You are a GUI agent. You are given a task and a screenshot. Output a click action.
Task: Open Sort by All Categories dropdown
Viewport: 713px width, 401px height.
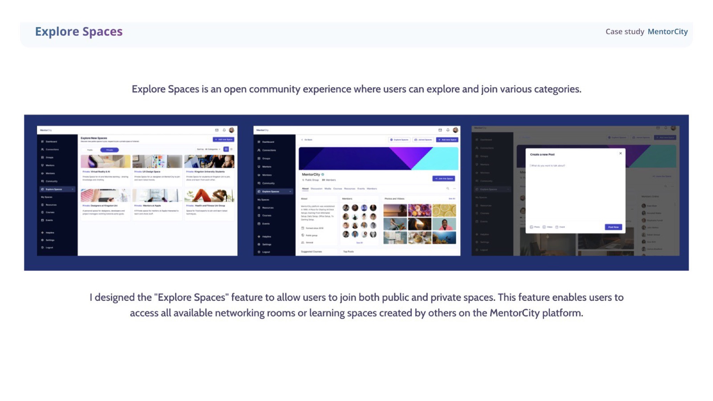pos(209,149)
